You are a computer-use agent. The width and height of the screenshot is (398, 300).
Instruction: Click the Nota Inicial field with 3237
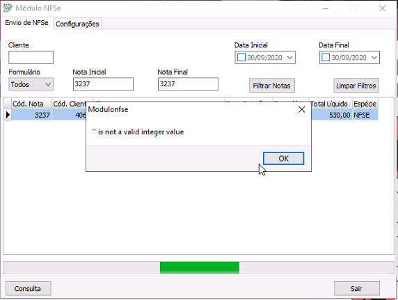click(x=103, y=84)
